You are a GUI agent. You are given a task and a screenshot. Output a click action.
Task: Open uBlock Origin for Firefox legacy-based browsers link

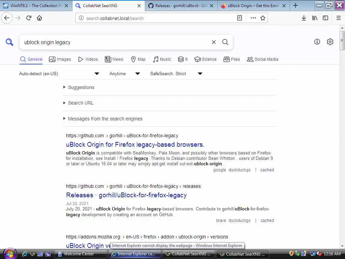(135, 144)
